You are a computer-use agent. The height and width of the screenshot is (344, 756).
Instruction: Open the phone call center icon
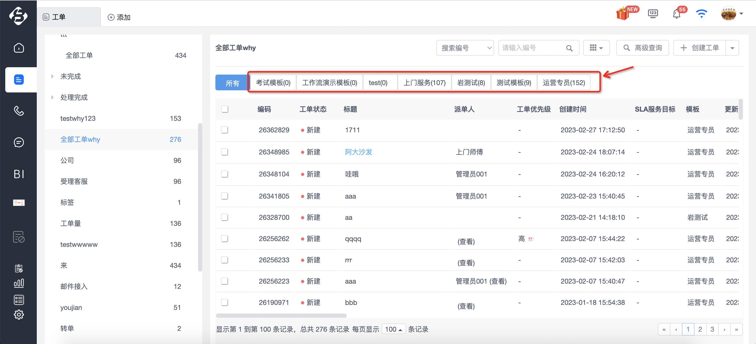click(x=19, y=111)
